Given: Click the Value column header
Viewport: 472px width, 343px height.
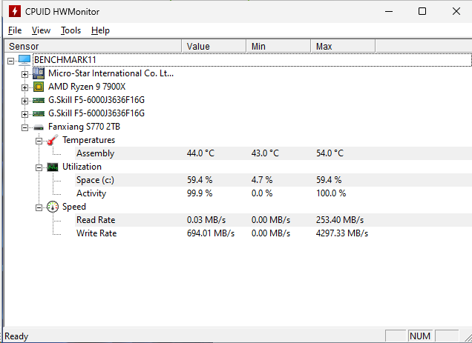Looking at the screenshot, I should pos(214,46).
